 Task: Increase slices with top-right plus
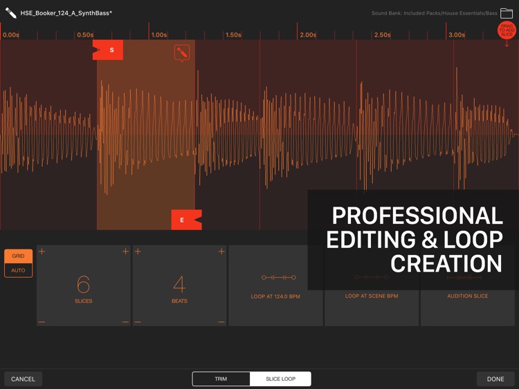pos(125,252)
